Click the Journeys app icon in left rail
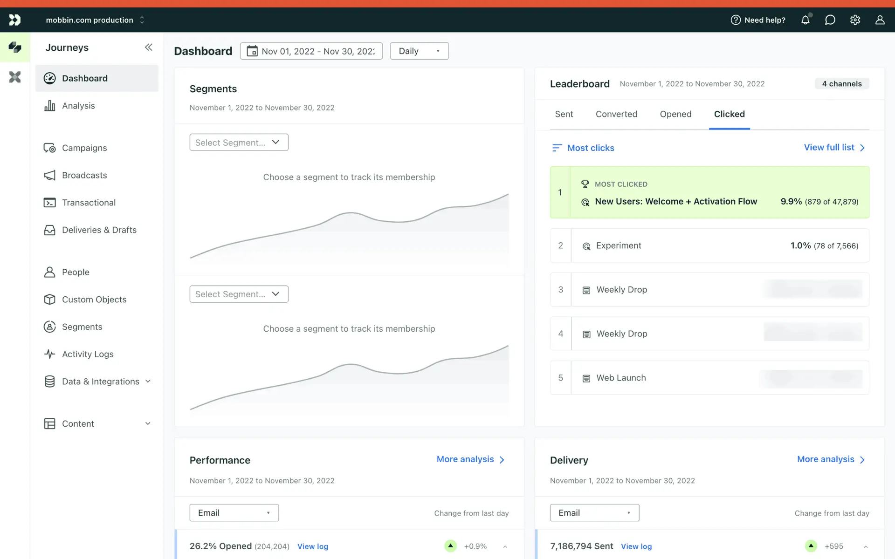 pyautogui.click(x=15, y=47)
